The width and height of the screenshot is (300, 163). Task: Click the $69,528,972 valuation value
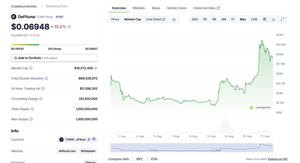click(x=88, y=78)
